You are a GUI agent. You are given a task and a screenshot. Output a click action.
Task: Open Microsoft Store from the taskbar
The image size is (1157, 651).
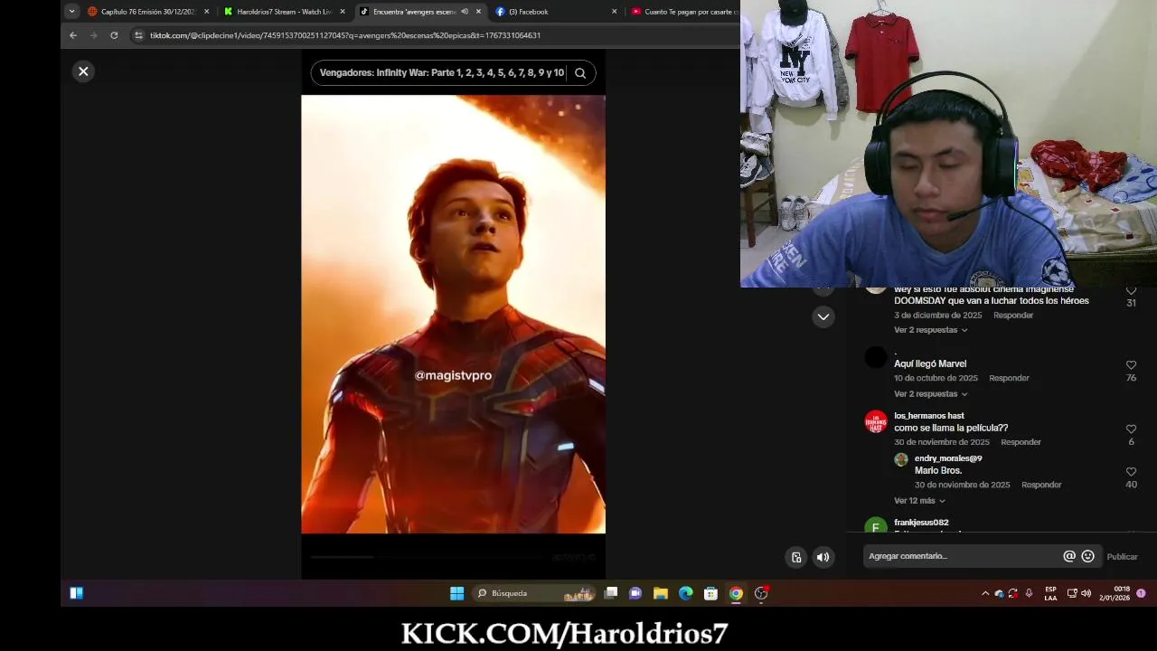[710, 593]
